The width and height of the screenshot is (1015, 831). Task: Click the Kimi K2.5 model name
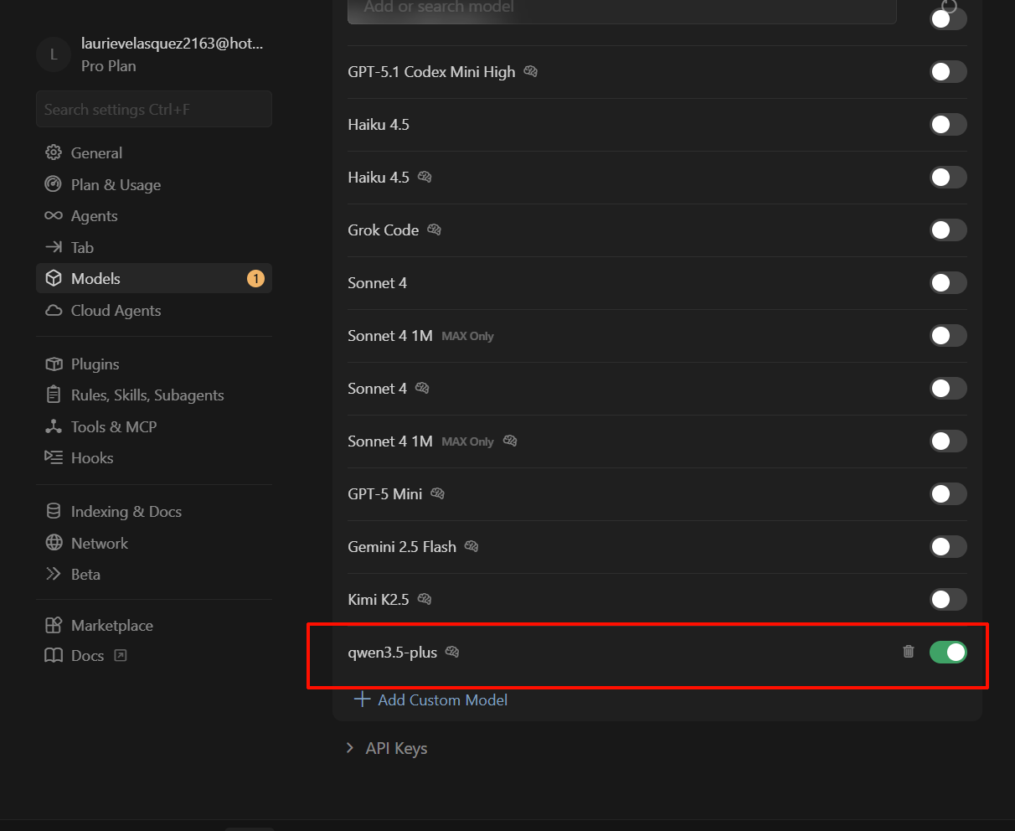pos(379,599)
